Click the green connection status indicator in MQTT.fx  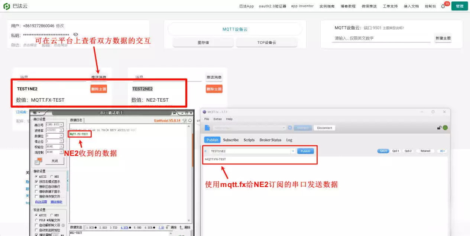pos(445,128)
